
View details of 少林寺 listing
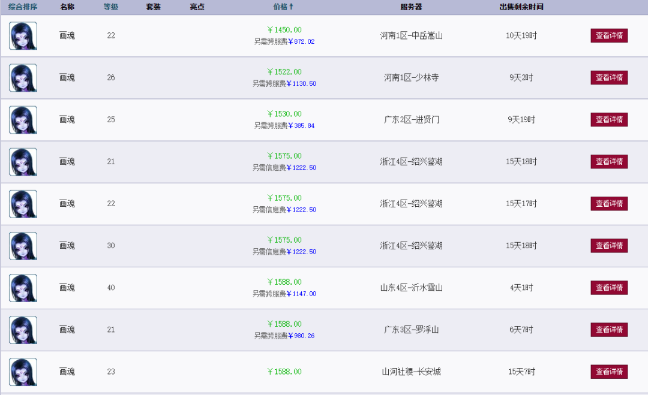click(609, 77)
